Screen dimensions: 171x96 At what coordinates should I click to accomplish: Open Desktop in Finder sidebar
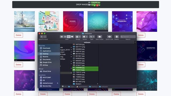[49, 54]
